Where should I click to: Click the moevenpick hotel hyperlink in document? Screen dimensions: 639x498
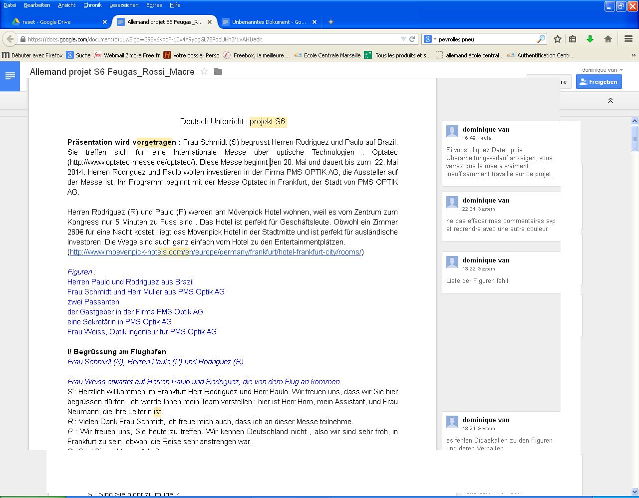point(215,252)
